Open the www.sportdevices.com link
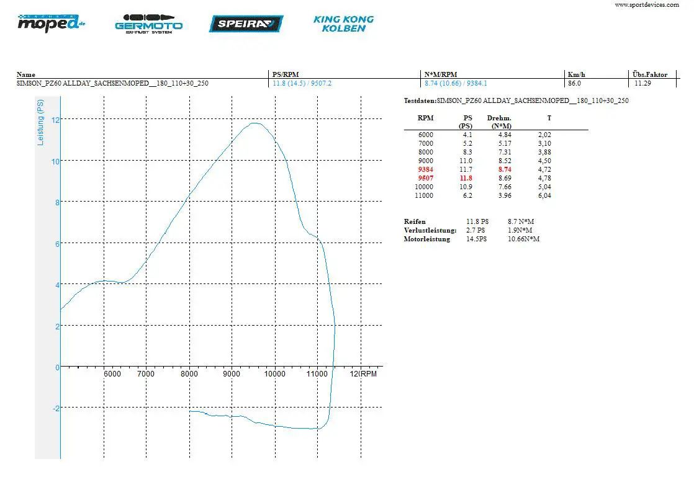Viewport: 694px width, 490px height. coord(646,4)
